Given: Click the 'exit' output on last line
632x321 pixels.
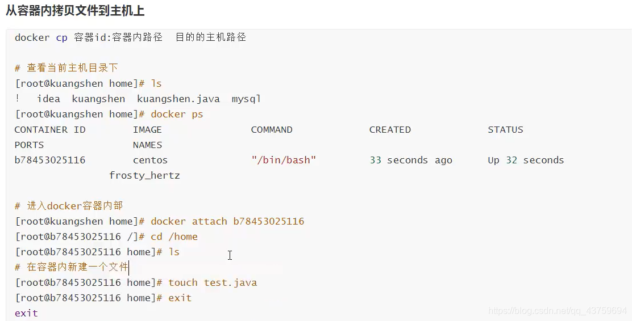Looking at the screenshot, I should coord(26,313).
